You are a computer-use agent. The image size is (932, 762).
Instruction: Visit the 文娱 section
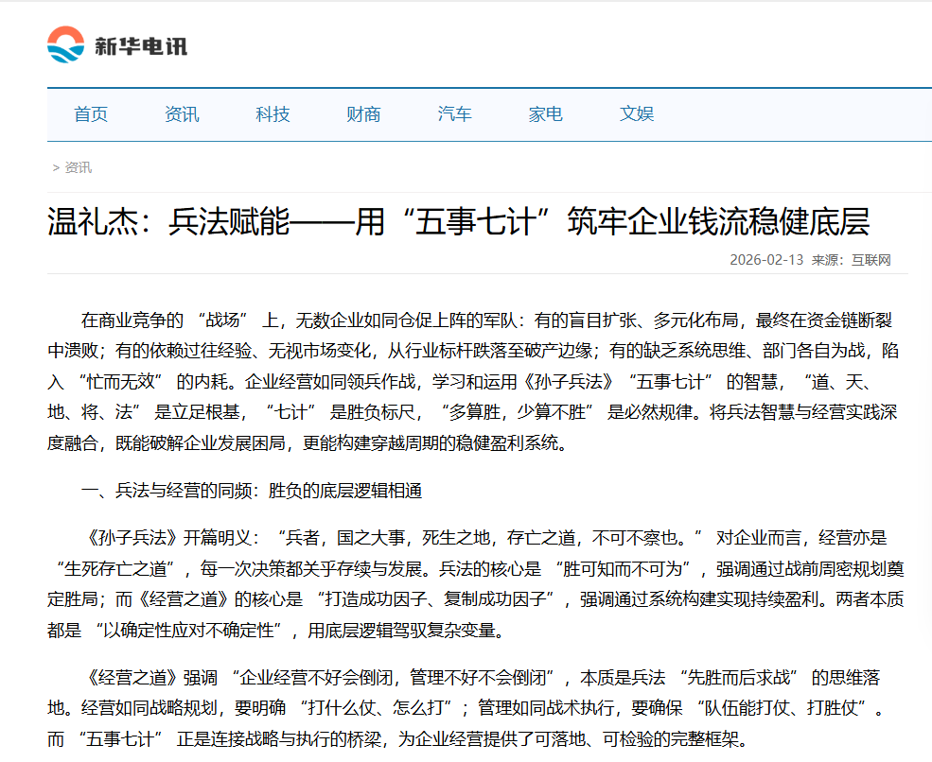636,113
